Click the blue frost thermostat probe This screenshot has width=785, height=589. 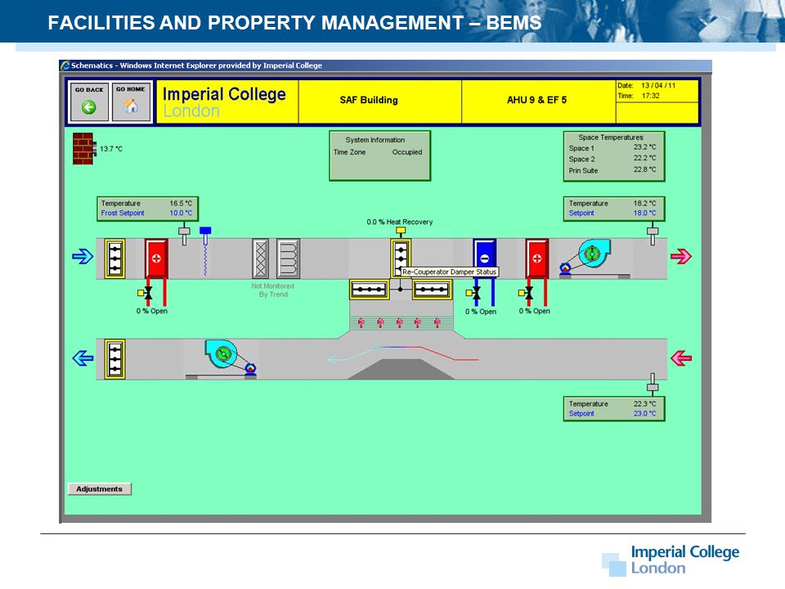[x=205, y=251]
